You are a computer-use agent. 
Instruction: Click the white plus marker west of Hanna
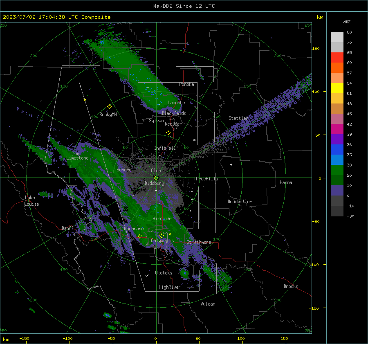pos(231,164)
